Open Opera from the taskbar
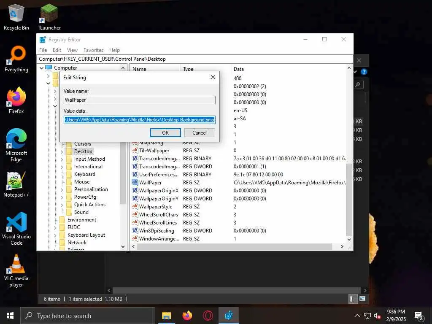The height and width of the screenshot is (324, 432). pyautogui.click(x=208, y=316)
